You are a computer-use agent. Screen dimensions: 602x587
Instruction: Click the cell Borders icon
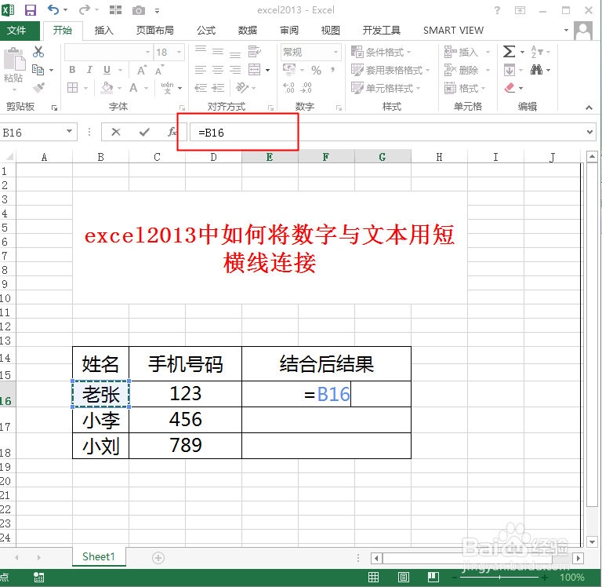tap(73, 88)
